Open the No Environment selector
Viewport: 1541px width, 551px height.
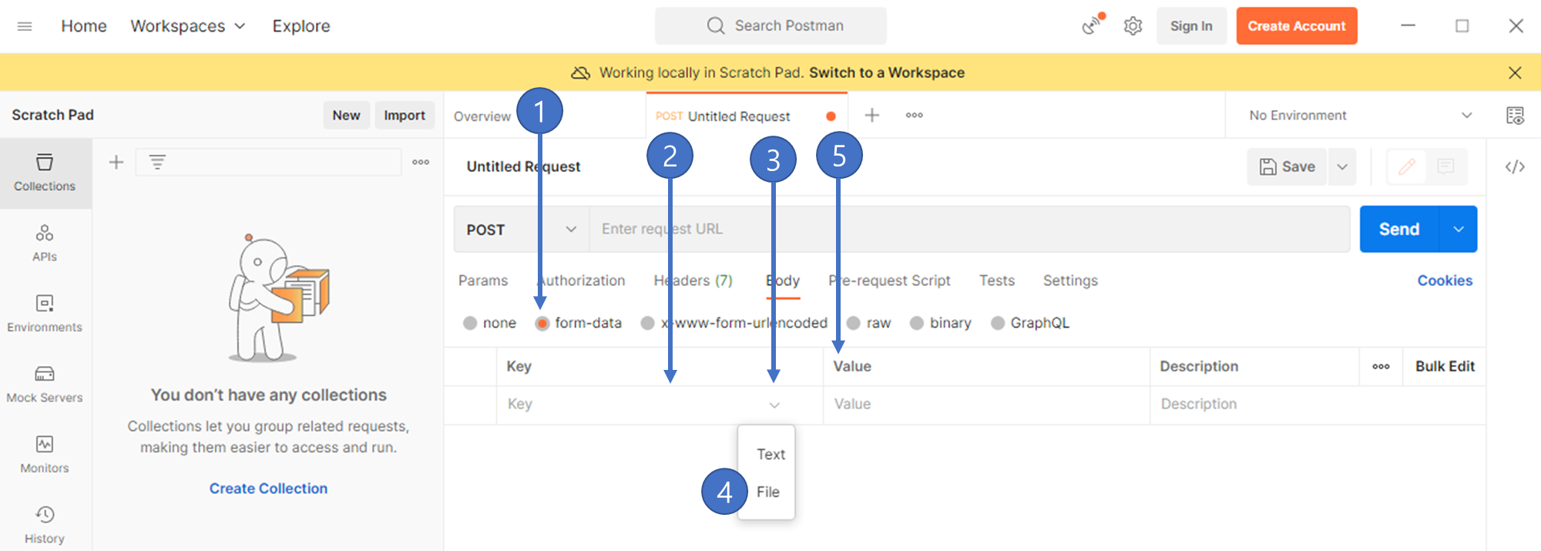pos(1361,115)
